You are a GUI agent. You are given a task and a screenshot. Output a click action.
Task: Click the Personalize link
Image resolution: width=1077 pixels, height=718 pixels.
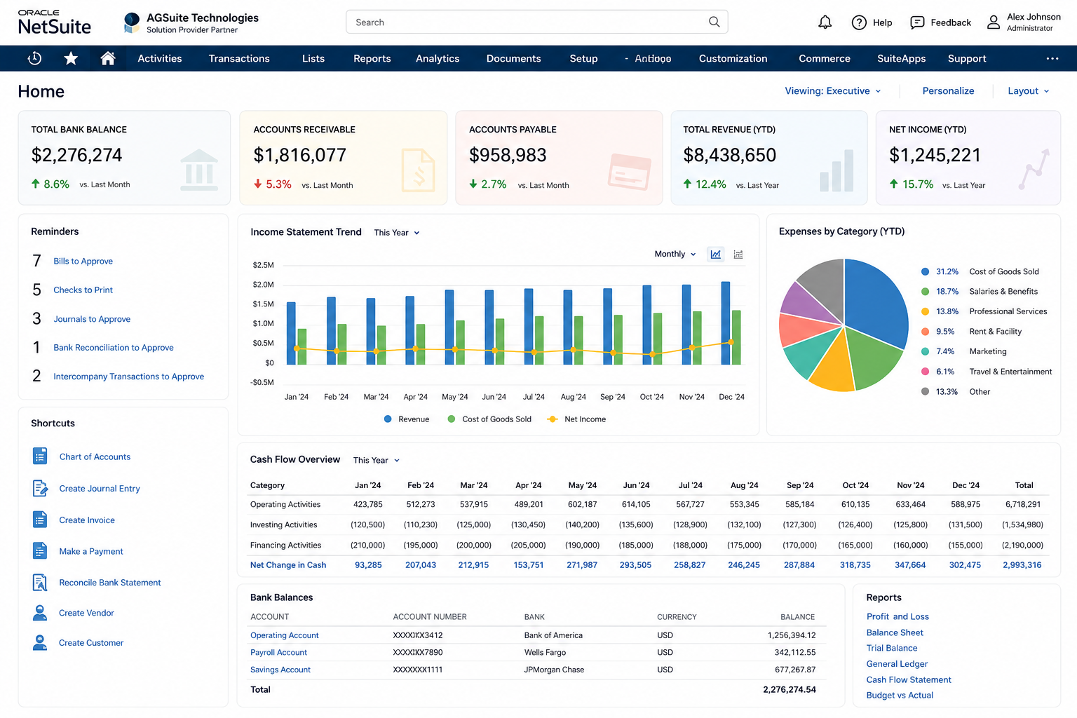click(948, 91)
